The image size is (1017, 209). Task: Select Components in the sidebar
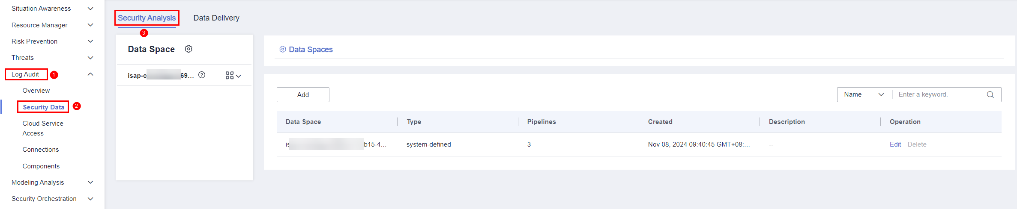point(41,166)
